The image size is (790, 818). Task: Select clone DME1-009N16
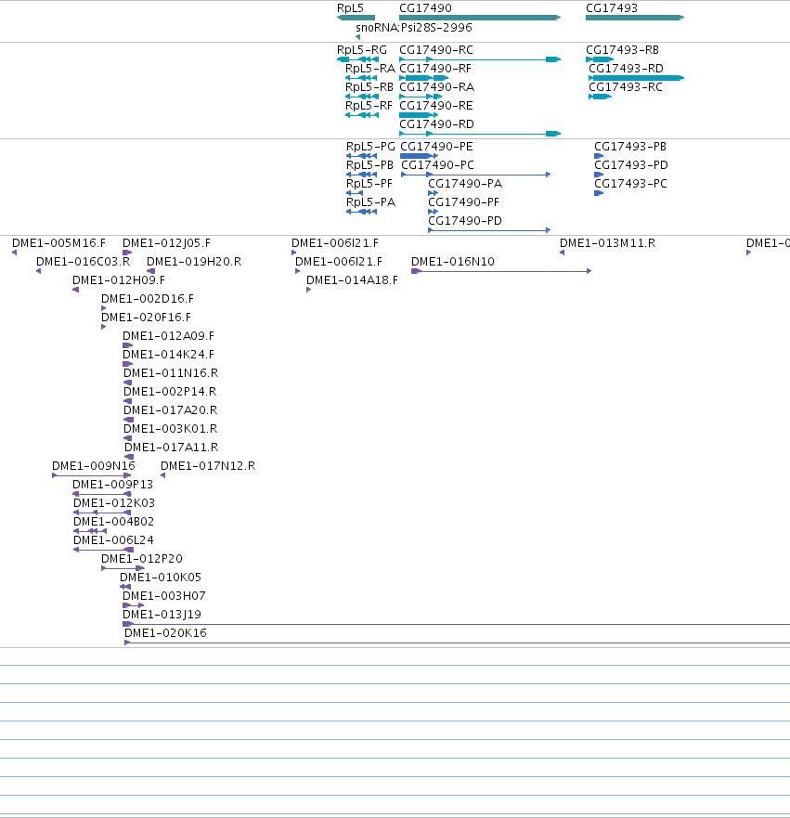(x=92, y=475)
